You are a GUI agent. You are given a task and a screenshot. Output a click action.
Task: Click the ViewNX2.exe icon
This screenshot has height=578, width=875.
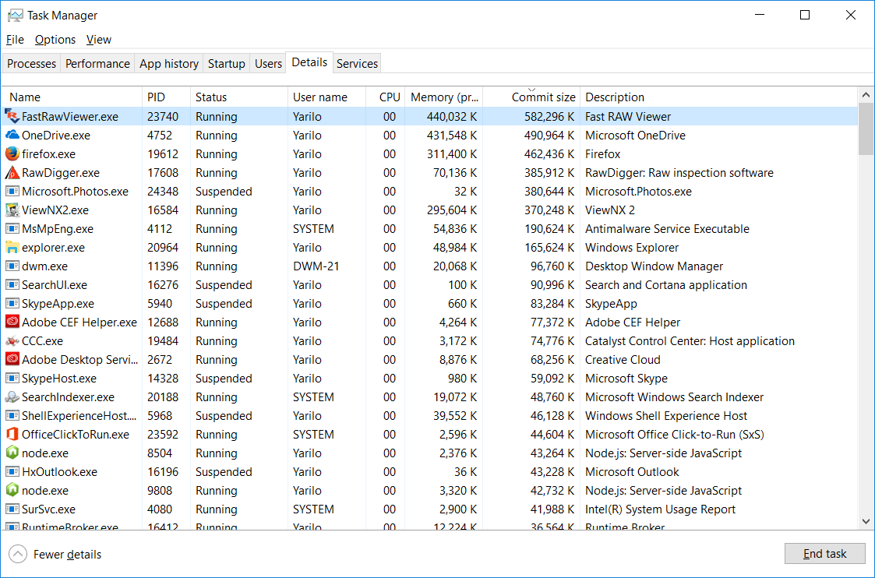[x=12, y=210]
